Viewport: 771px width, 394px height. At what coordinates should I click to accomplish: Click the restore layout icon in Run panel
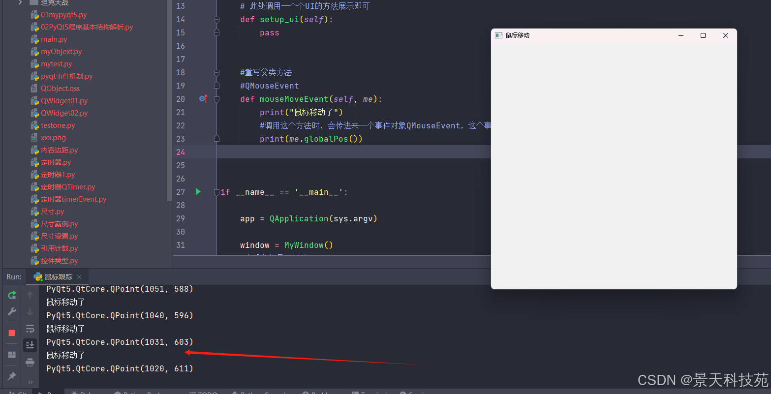coord(12,355)
